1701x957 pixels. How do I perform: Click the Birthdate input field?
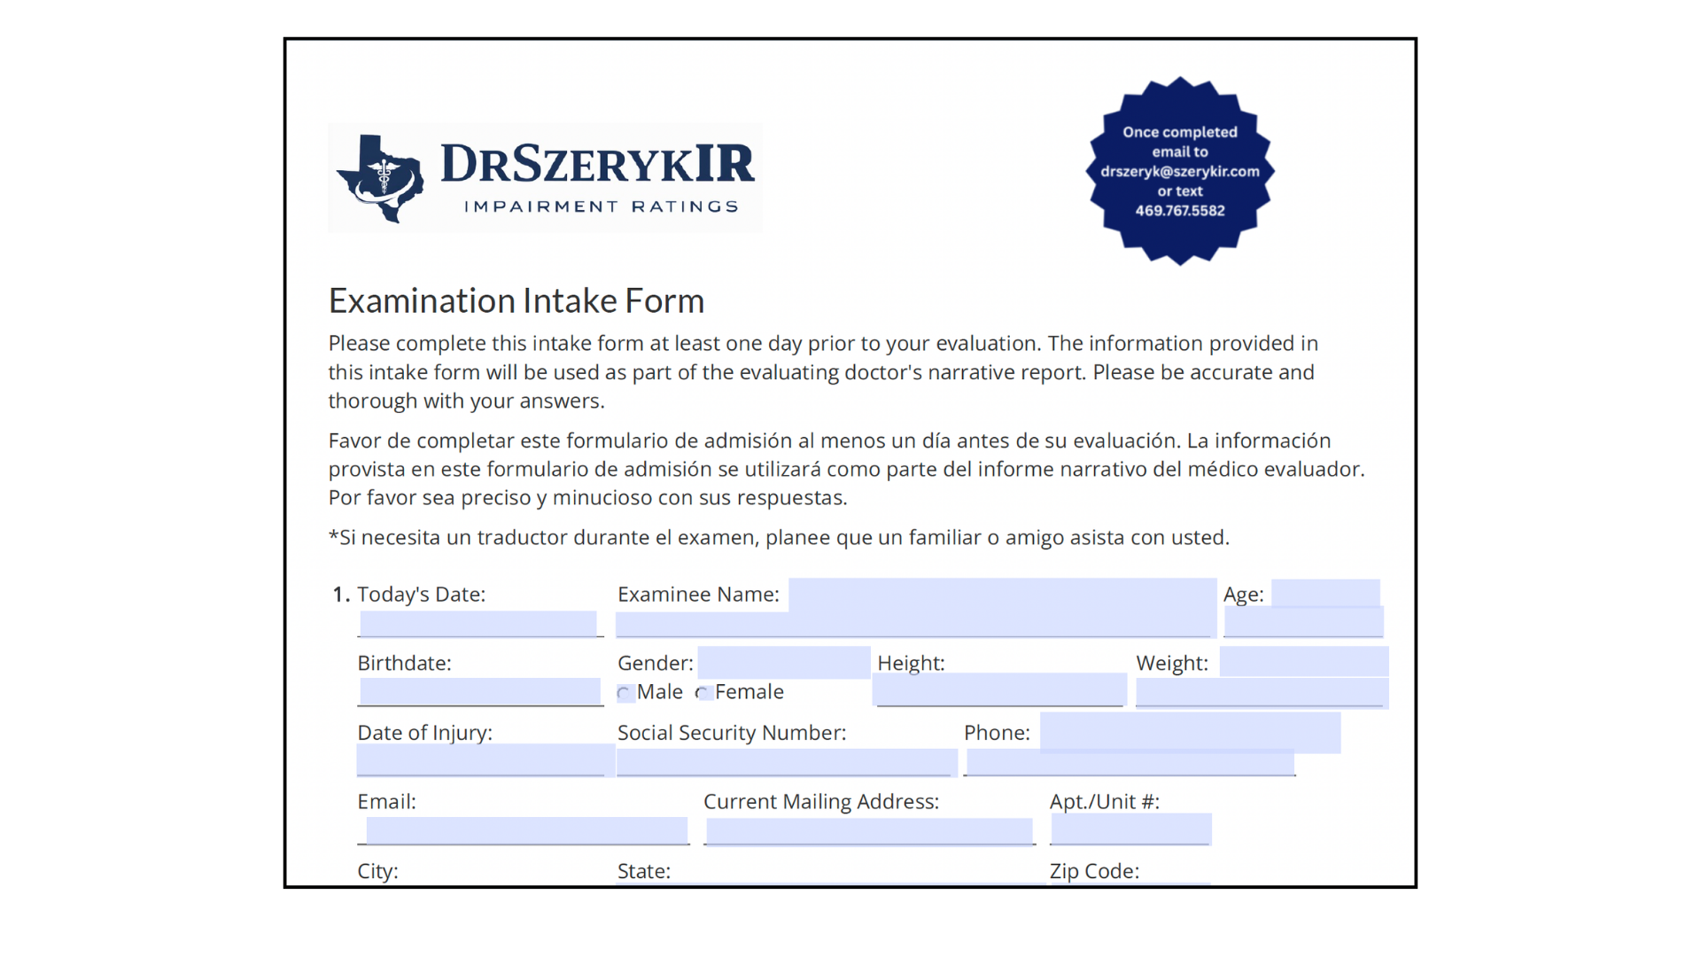coord(479,691)
